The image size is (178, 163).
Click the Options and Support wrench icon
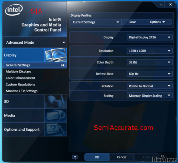[56, 129]
